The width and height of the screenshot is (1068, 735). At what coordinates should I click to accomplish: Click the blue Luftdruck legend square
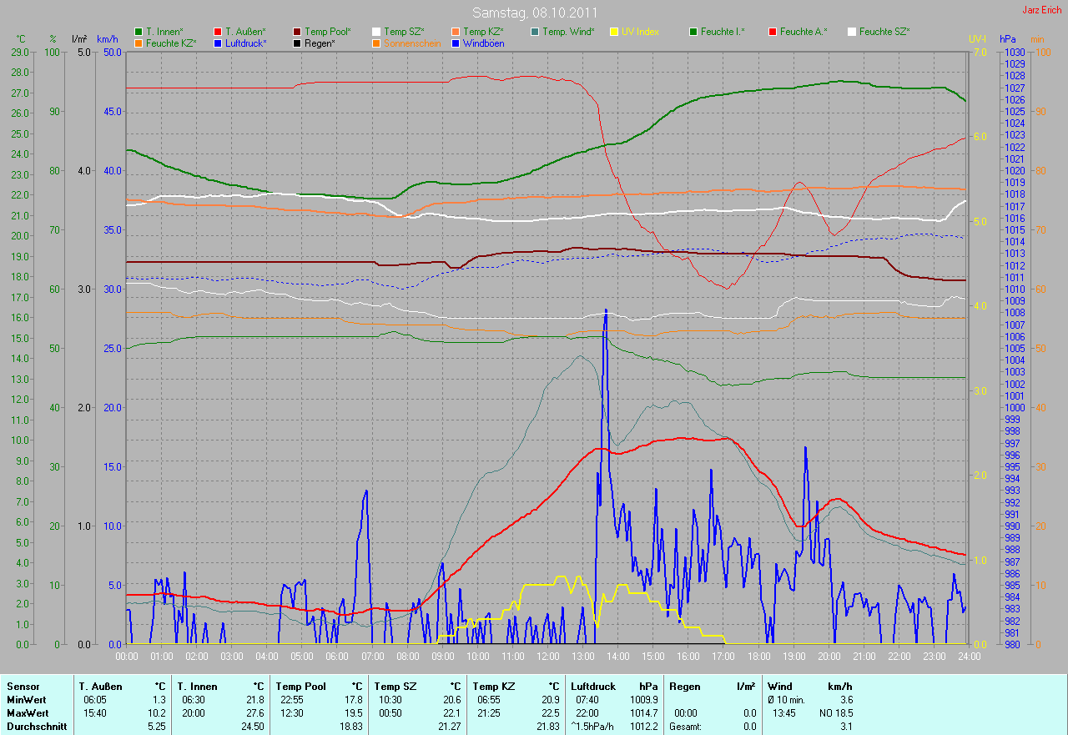(218, 43)
